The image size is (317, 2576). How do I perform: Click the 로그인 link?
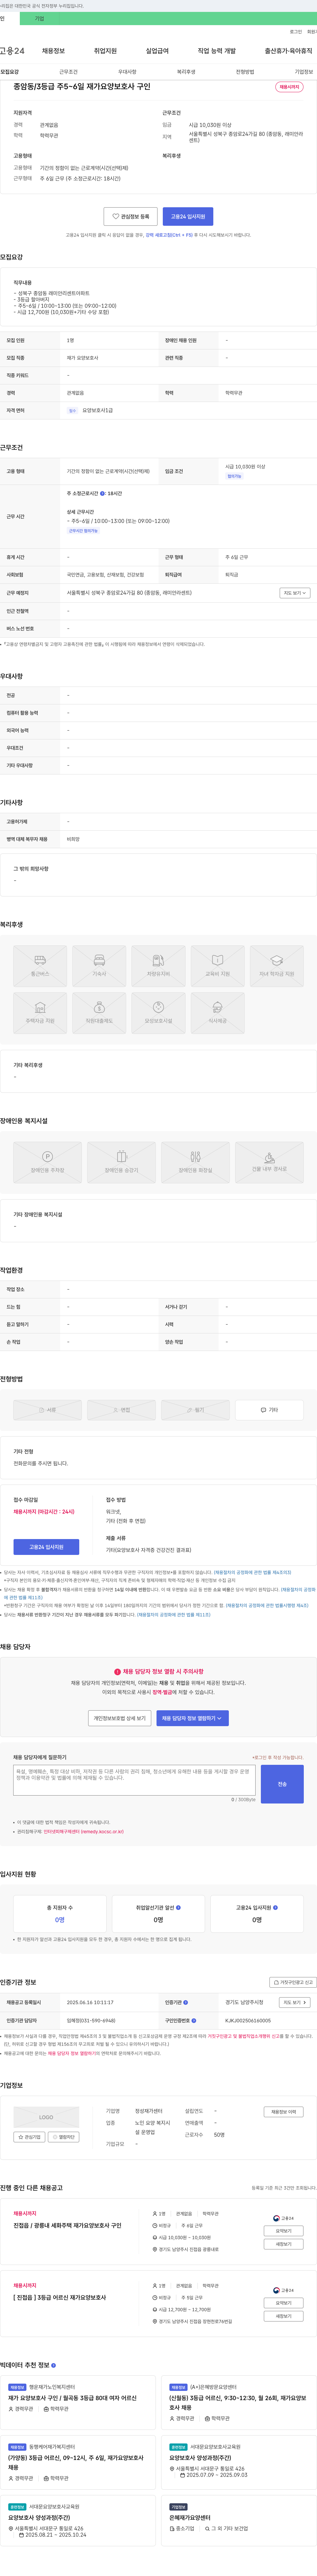pos(296,32)
